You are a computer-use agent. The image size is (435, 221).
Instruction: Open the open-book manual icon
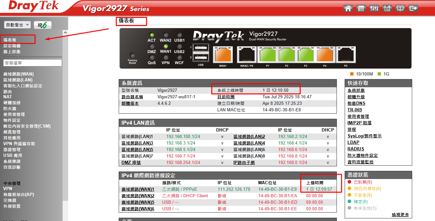point(400,8)
